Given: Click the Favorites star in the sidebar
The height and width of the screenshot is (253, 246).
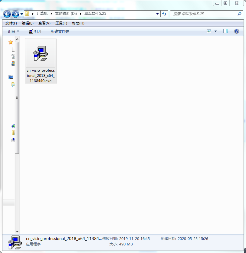Looking at the screenshot, I should [11, 42].
